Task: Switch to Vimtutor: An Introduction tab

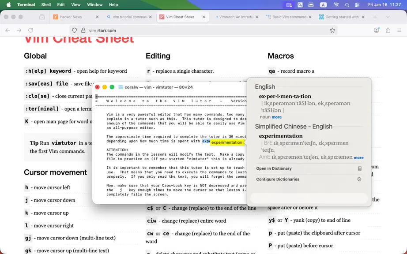Action: 236,17
